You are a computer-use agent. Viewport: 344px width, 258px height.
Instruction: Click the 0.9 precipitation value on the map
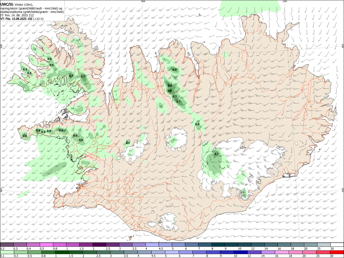click(170, 86)
